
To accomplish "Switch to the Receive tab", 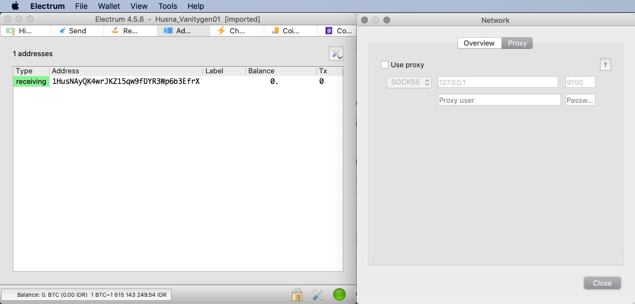I will 130,31.
